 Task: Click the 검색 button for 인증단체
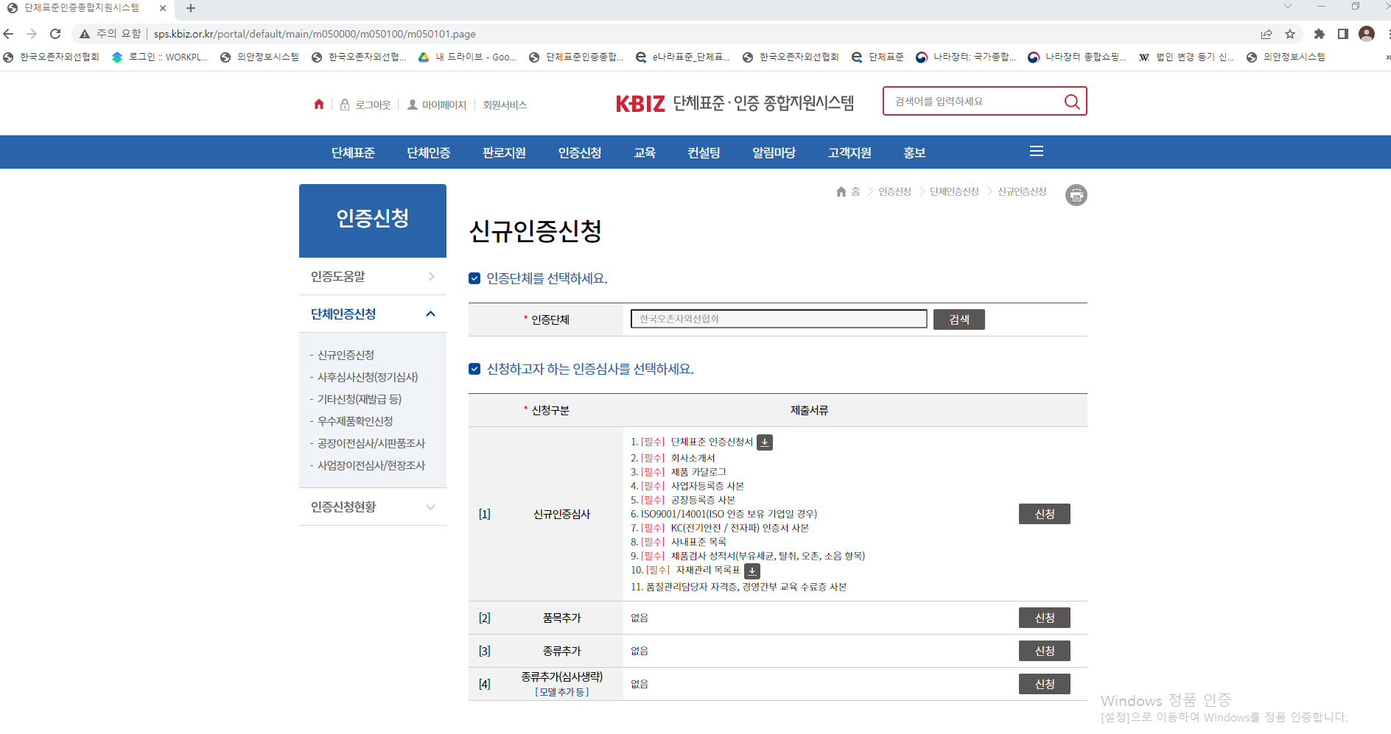point(959,320)
